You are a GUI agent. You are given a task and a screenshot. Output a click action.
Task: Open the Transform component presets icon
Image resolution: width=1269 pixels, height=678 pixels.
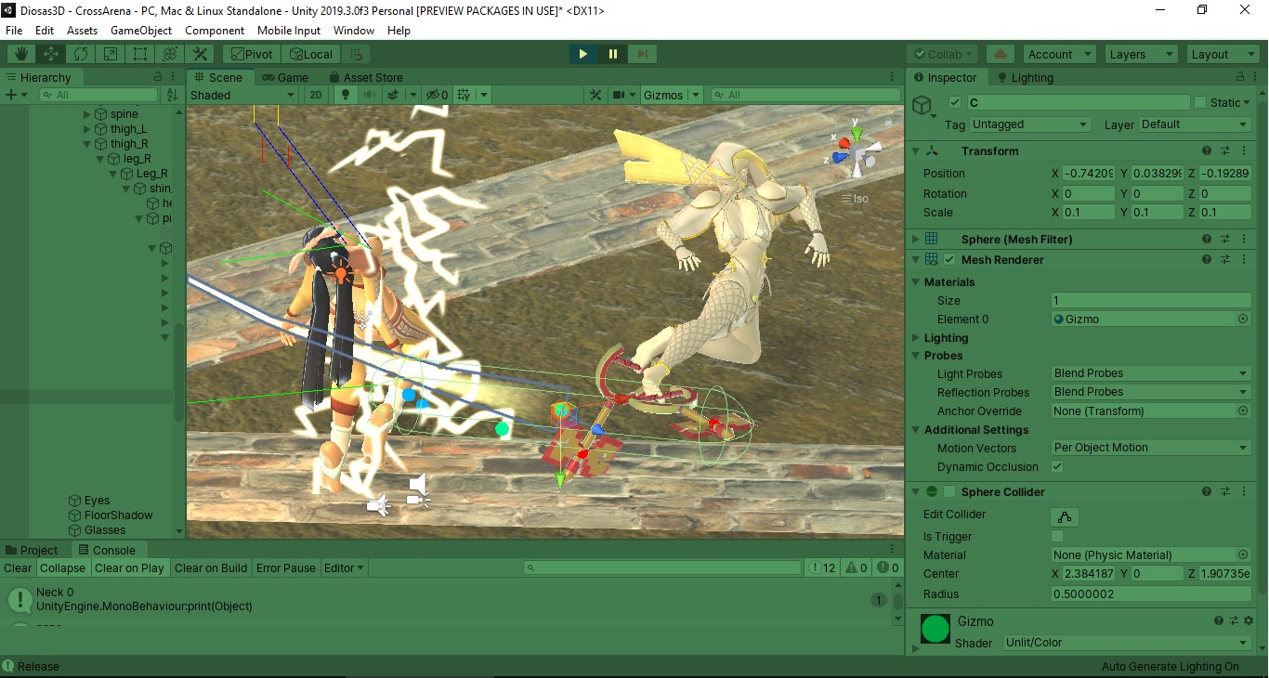pos(1225,150)
